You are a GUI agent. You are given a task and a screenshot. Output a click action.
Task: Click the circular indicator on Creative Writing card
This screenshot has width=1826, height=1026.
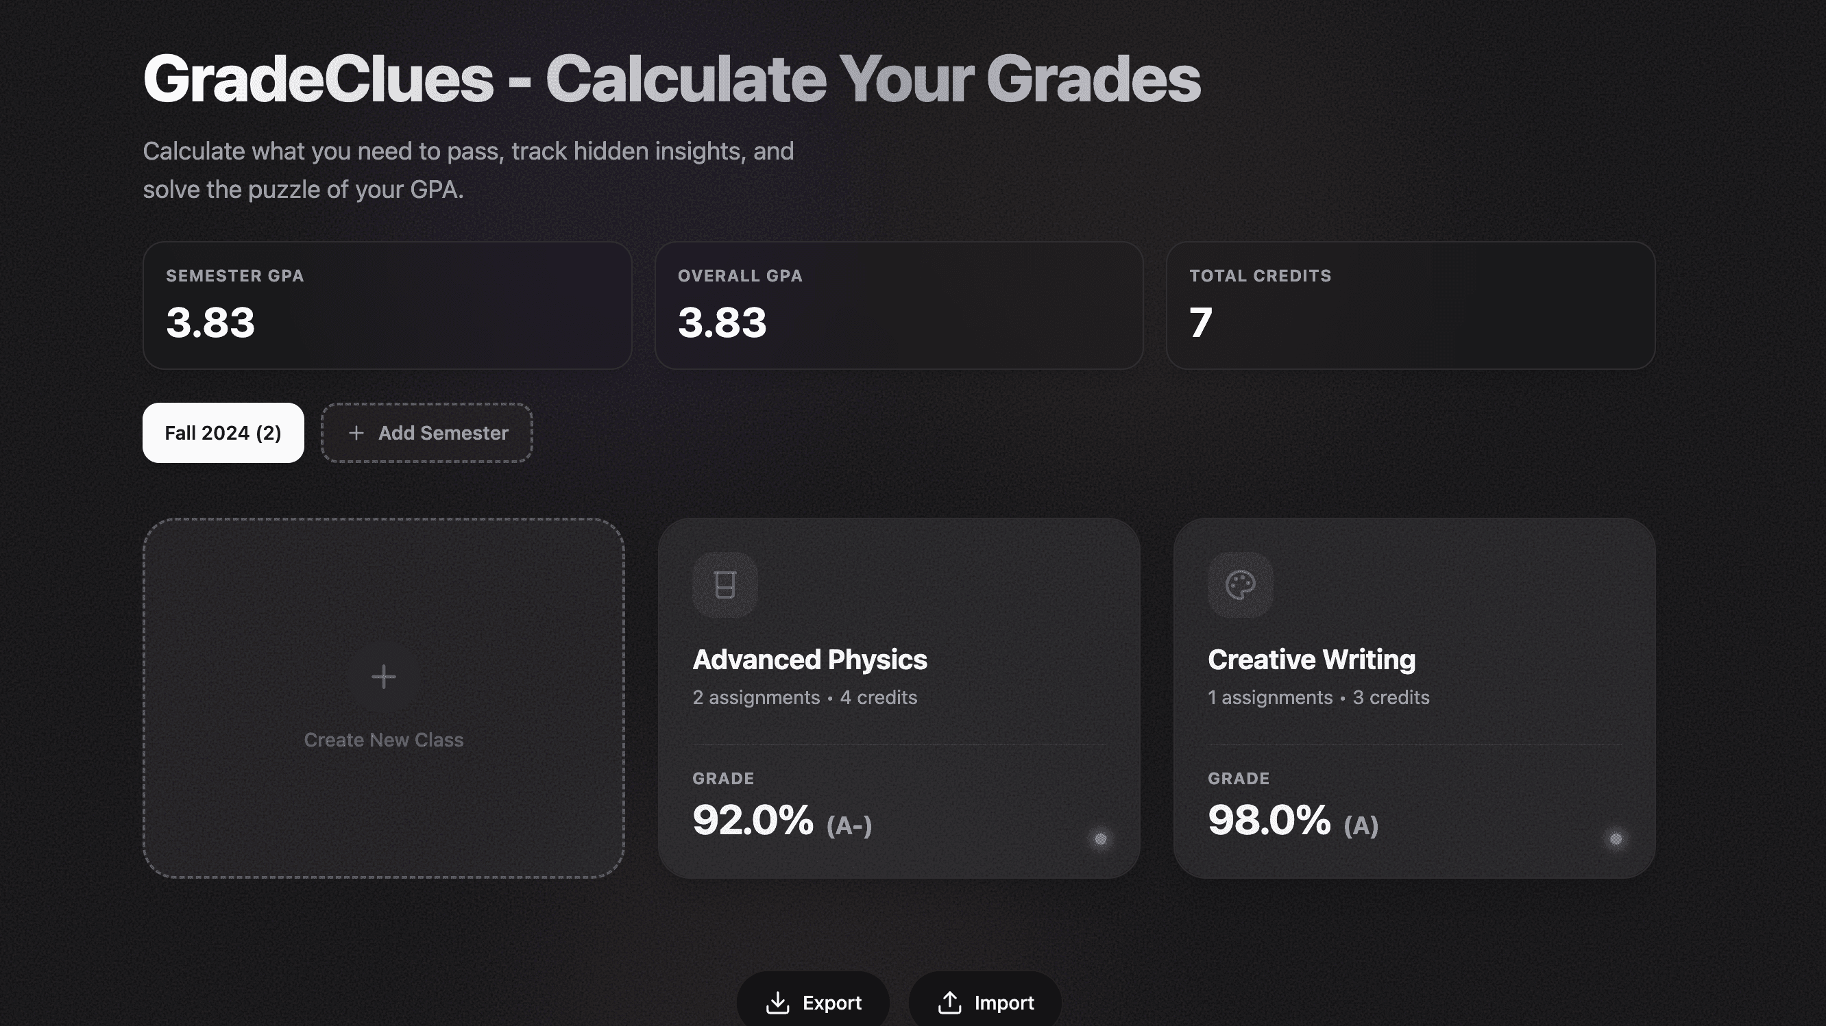tap(1616, 839)
